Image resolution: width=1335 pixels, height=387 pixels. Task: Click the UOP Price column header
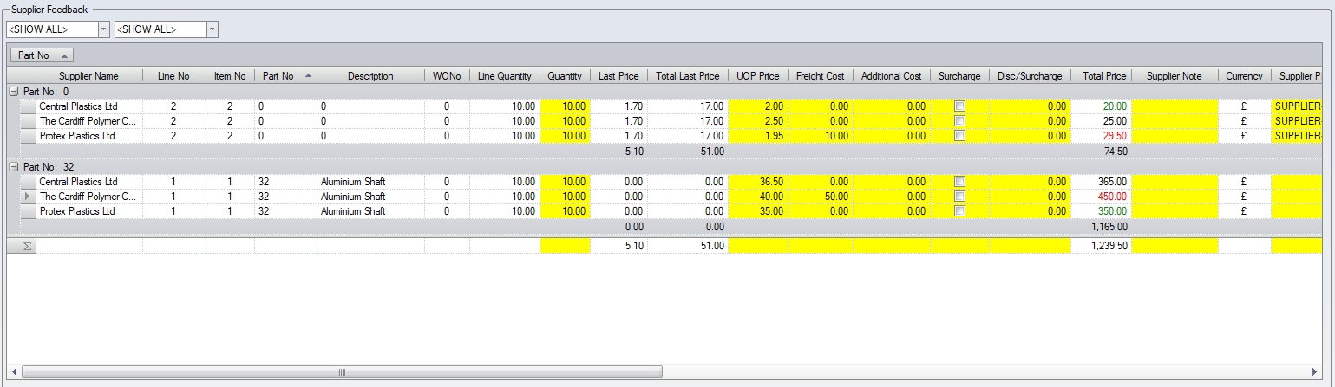pyautogui.click(x=757, y=76)
